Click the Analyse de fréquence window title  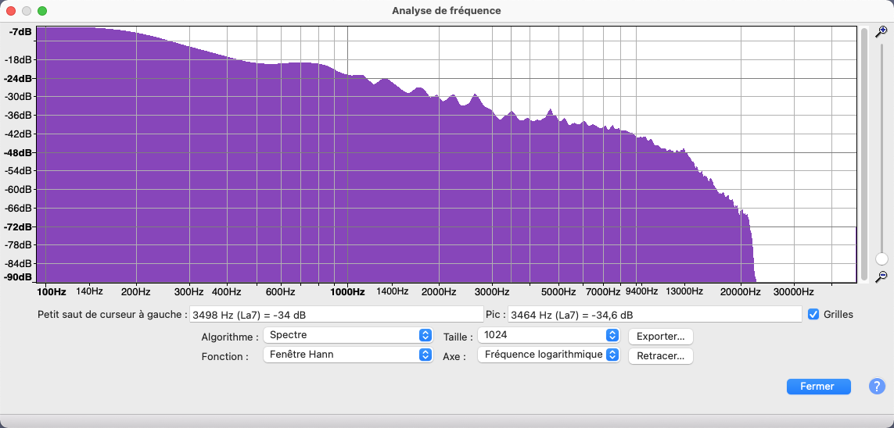point(447,11)
